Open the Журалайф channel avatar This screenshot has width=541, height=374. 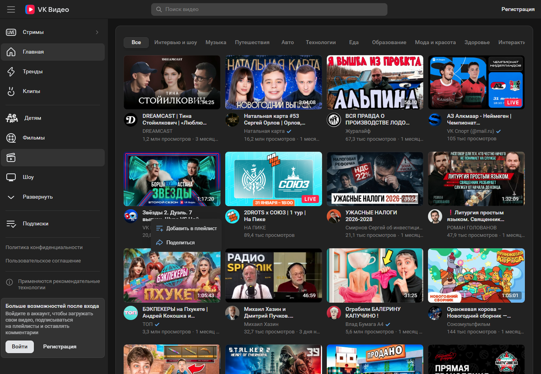334,120
